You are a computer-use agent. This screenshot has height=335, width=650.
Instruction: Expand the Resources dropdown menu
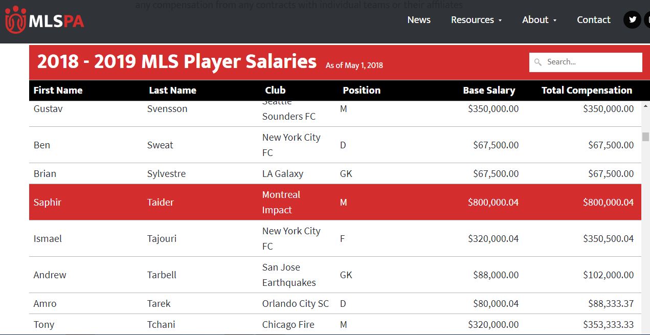point(476,20)
